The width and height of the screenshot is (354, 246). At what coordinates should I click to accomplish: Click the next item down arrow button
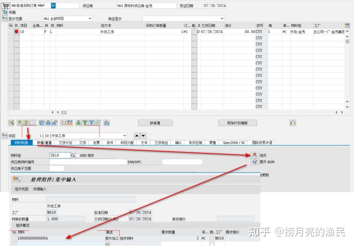(143, 136)
